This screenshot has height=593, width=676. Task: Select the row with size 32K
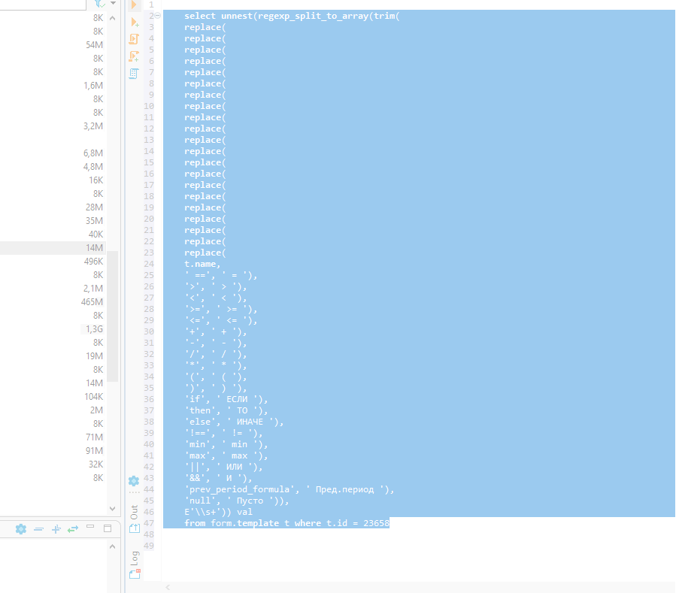(x=53, y=464)
